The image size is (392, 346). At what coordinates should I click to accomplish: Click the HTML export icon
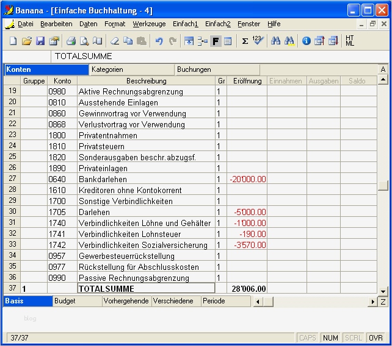coord(350,41)
